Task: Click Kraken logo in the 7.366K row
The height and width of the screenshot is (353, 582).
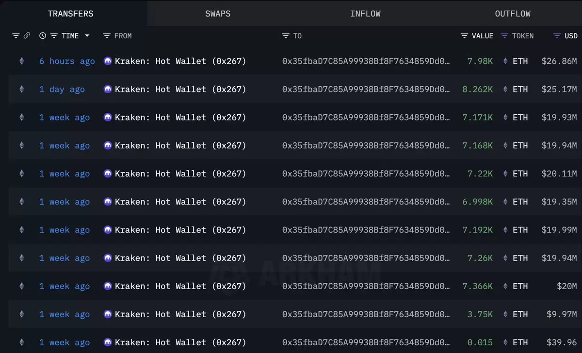Action: pos(108,286)
